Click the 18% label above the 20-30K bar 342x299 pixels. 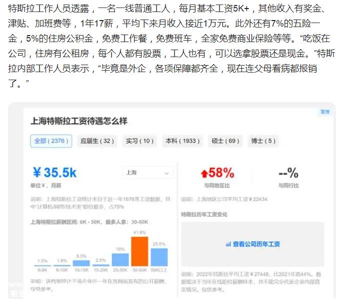pos(120,249)
